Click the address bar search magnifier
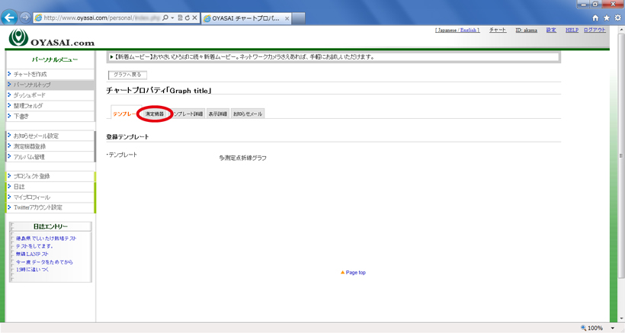The image size is (625, 333). pos(165,18)
